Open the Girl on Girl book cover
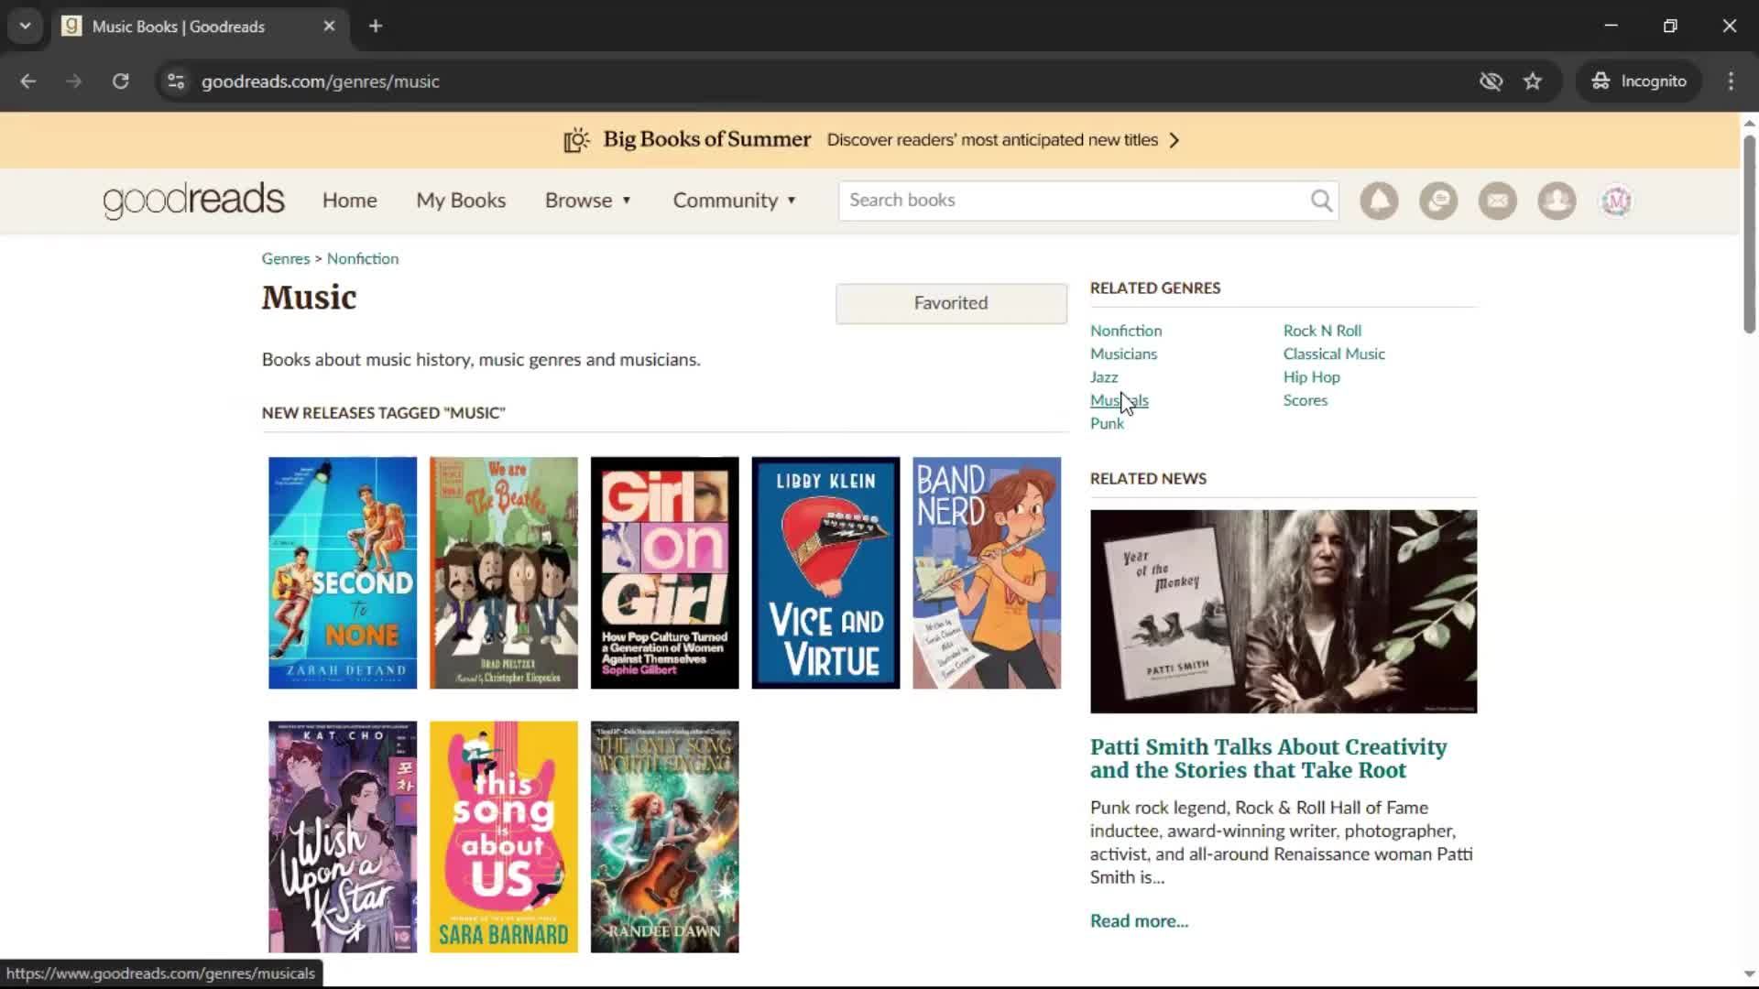This screenshot has height=989, width=1759. pos(664,573)
